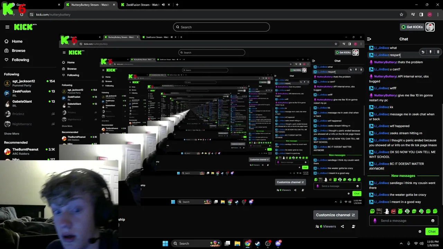Screen dimensions: 443x249
Task: Share the stream via share icon
Action: 342,227
